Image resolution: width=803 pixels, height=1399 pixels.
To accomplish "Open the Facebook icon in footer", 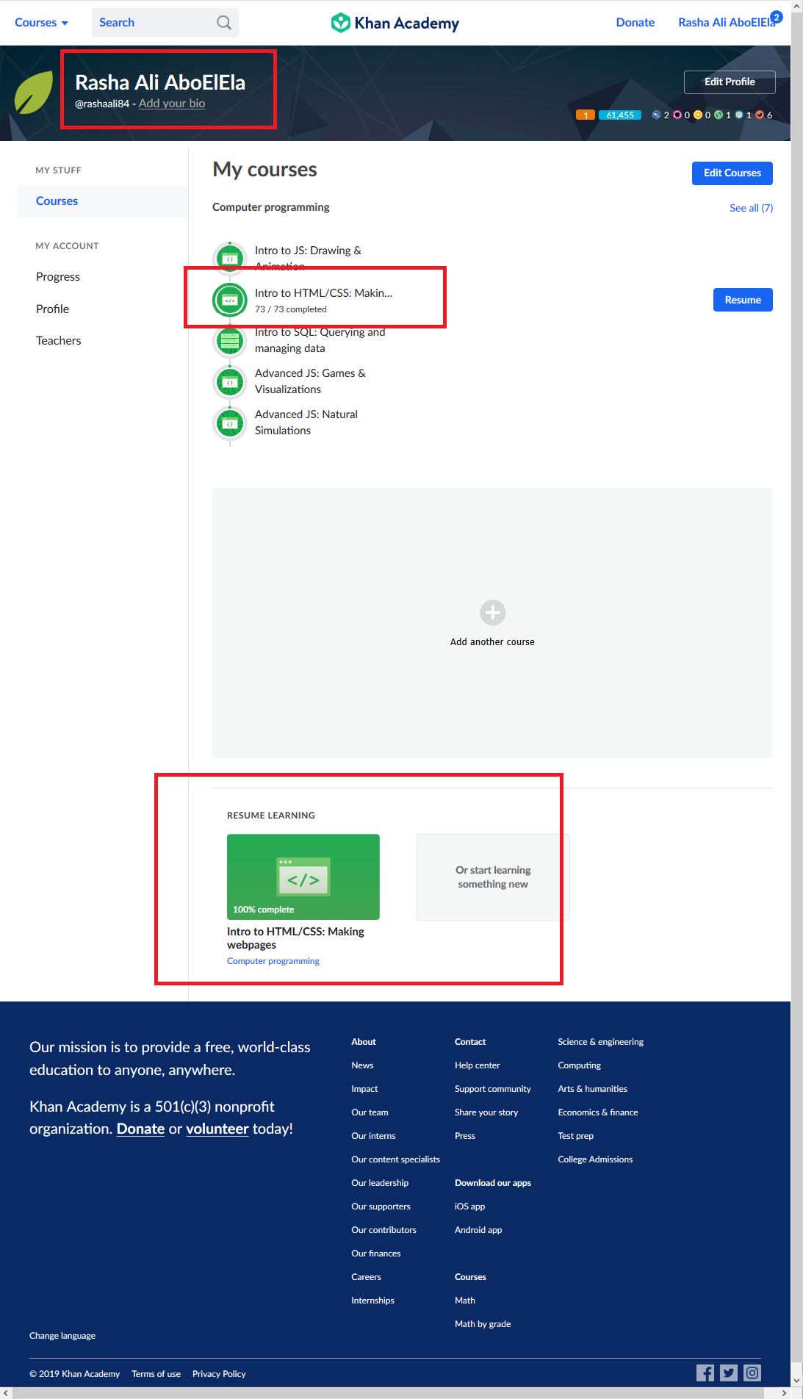I will click(x=705, y=1373).
